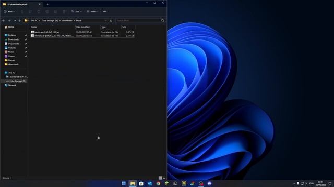Click the Delete trash icon
334x187 pixels.
click(x=64, y=11)
